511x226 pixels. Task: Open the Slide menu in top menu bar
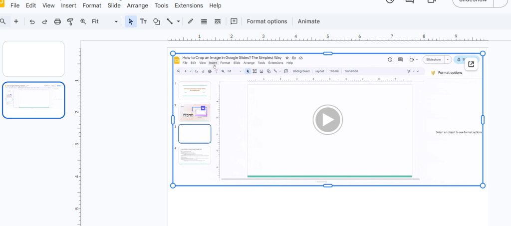114,5
